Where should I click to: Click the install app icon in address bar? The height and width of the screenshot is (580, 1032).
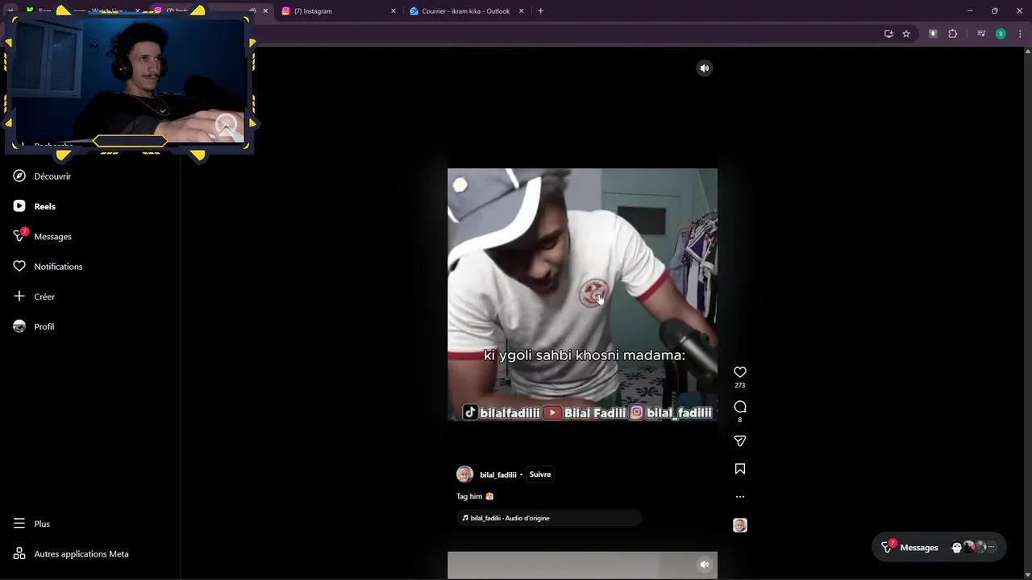pyautogui.click(x=888, y=34)
